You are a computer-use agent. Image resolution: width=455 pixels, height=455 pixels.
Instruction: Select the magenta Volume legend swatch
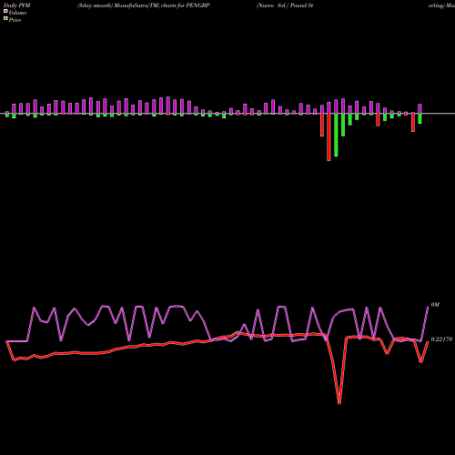click(x=5, y=12)
